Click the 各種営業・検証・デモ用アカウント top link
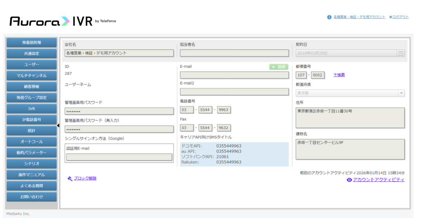Image resolution: width=421 pixels, height=218 pixels. tap(359, 17)
